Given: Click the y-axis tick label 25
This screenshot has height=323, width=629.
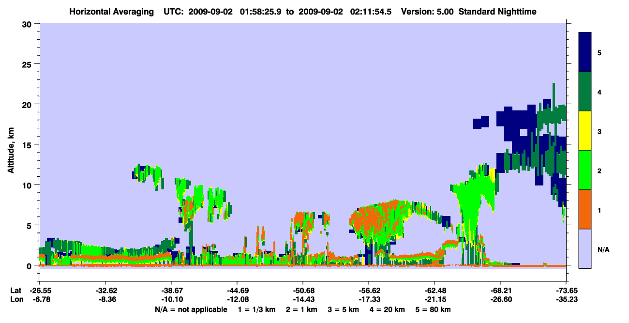Looking at the screenshot, I should tap(28, 64).
